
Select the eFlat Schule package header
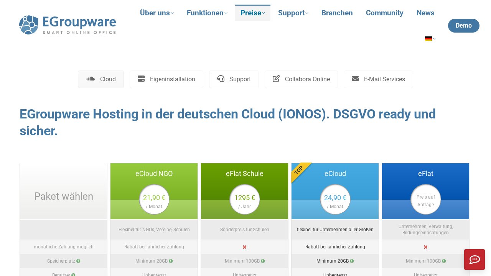coord(245,174)
